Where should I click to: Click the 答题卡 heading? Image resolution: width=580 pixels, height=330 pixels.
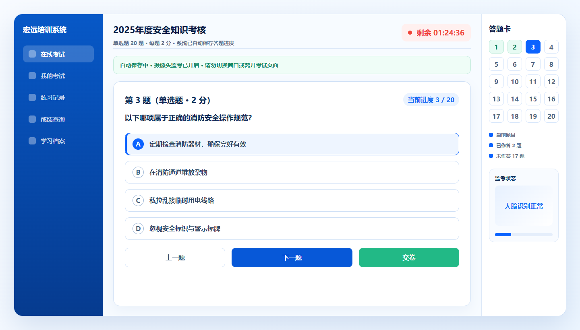click(500, 29)
